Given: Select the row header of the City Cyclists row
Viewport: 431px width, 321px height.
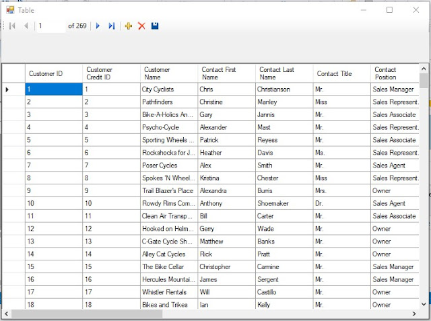Looking at the screenshot, I should (13, 90).
